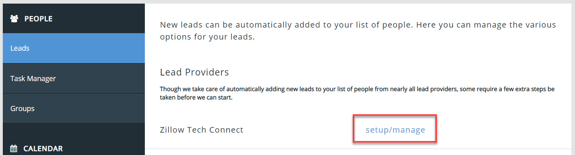Click the CALENDAR section header label
Viewport: 575px width, 155px height.
pyautogui.click(x=43, y=149)
